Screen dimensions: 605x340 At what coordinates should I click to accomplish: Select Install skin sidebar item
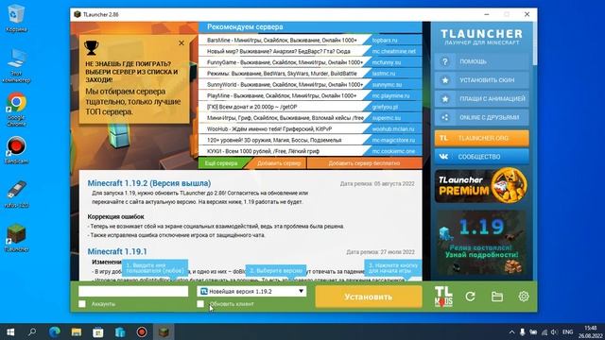point(481,80)
